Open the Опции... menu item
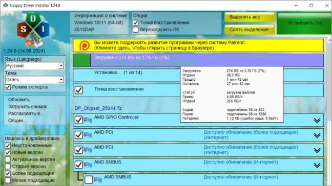 pos(17,121)
